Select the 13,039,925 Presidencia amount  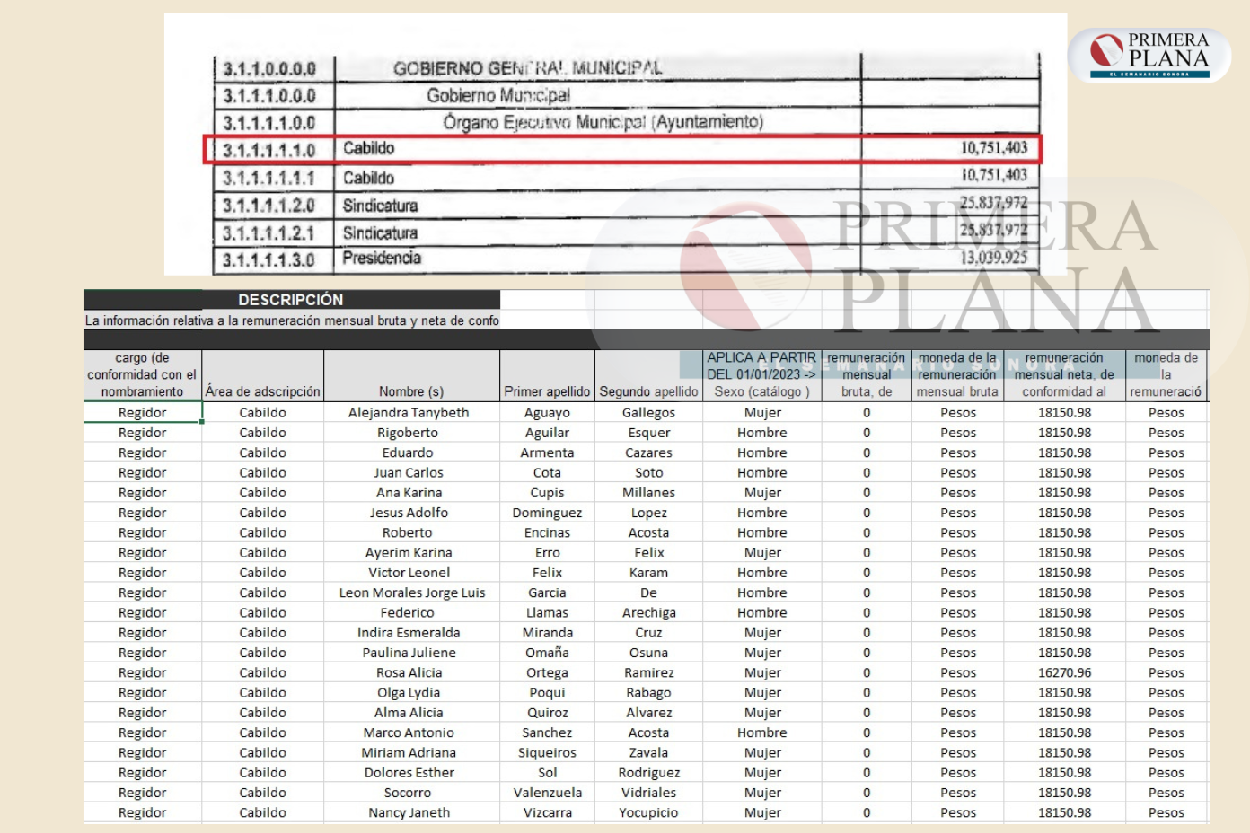click(993, 259)
